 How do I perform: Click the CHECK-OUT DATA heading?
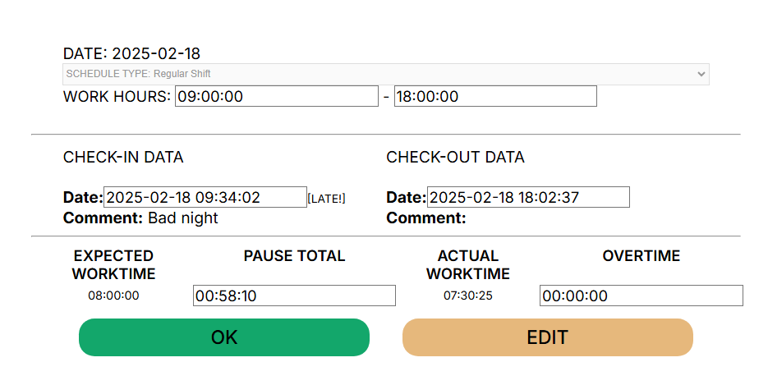(x=455, y=157)
